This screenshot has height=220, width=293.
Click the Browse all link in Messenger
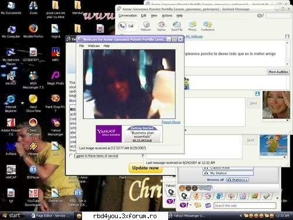(216, 180)
